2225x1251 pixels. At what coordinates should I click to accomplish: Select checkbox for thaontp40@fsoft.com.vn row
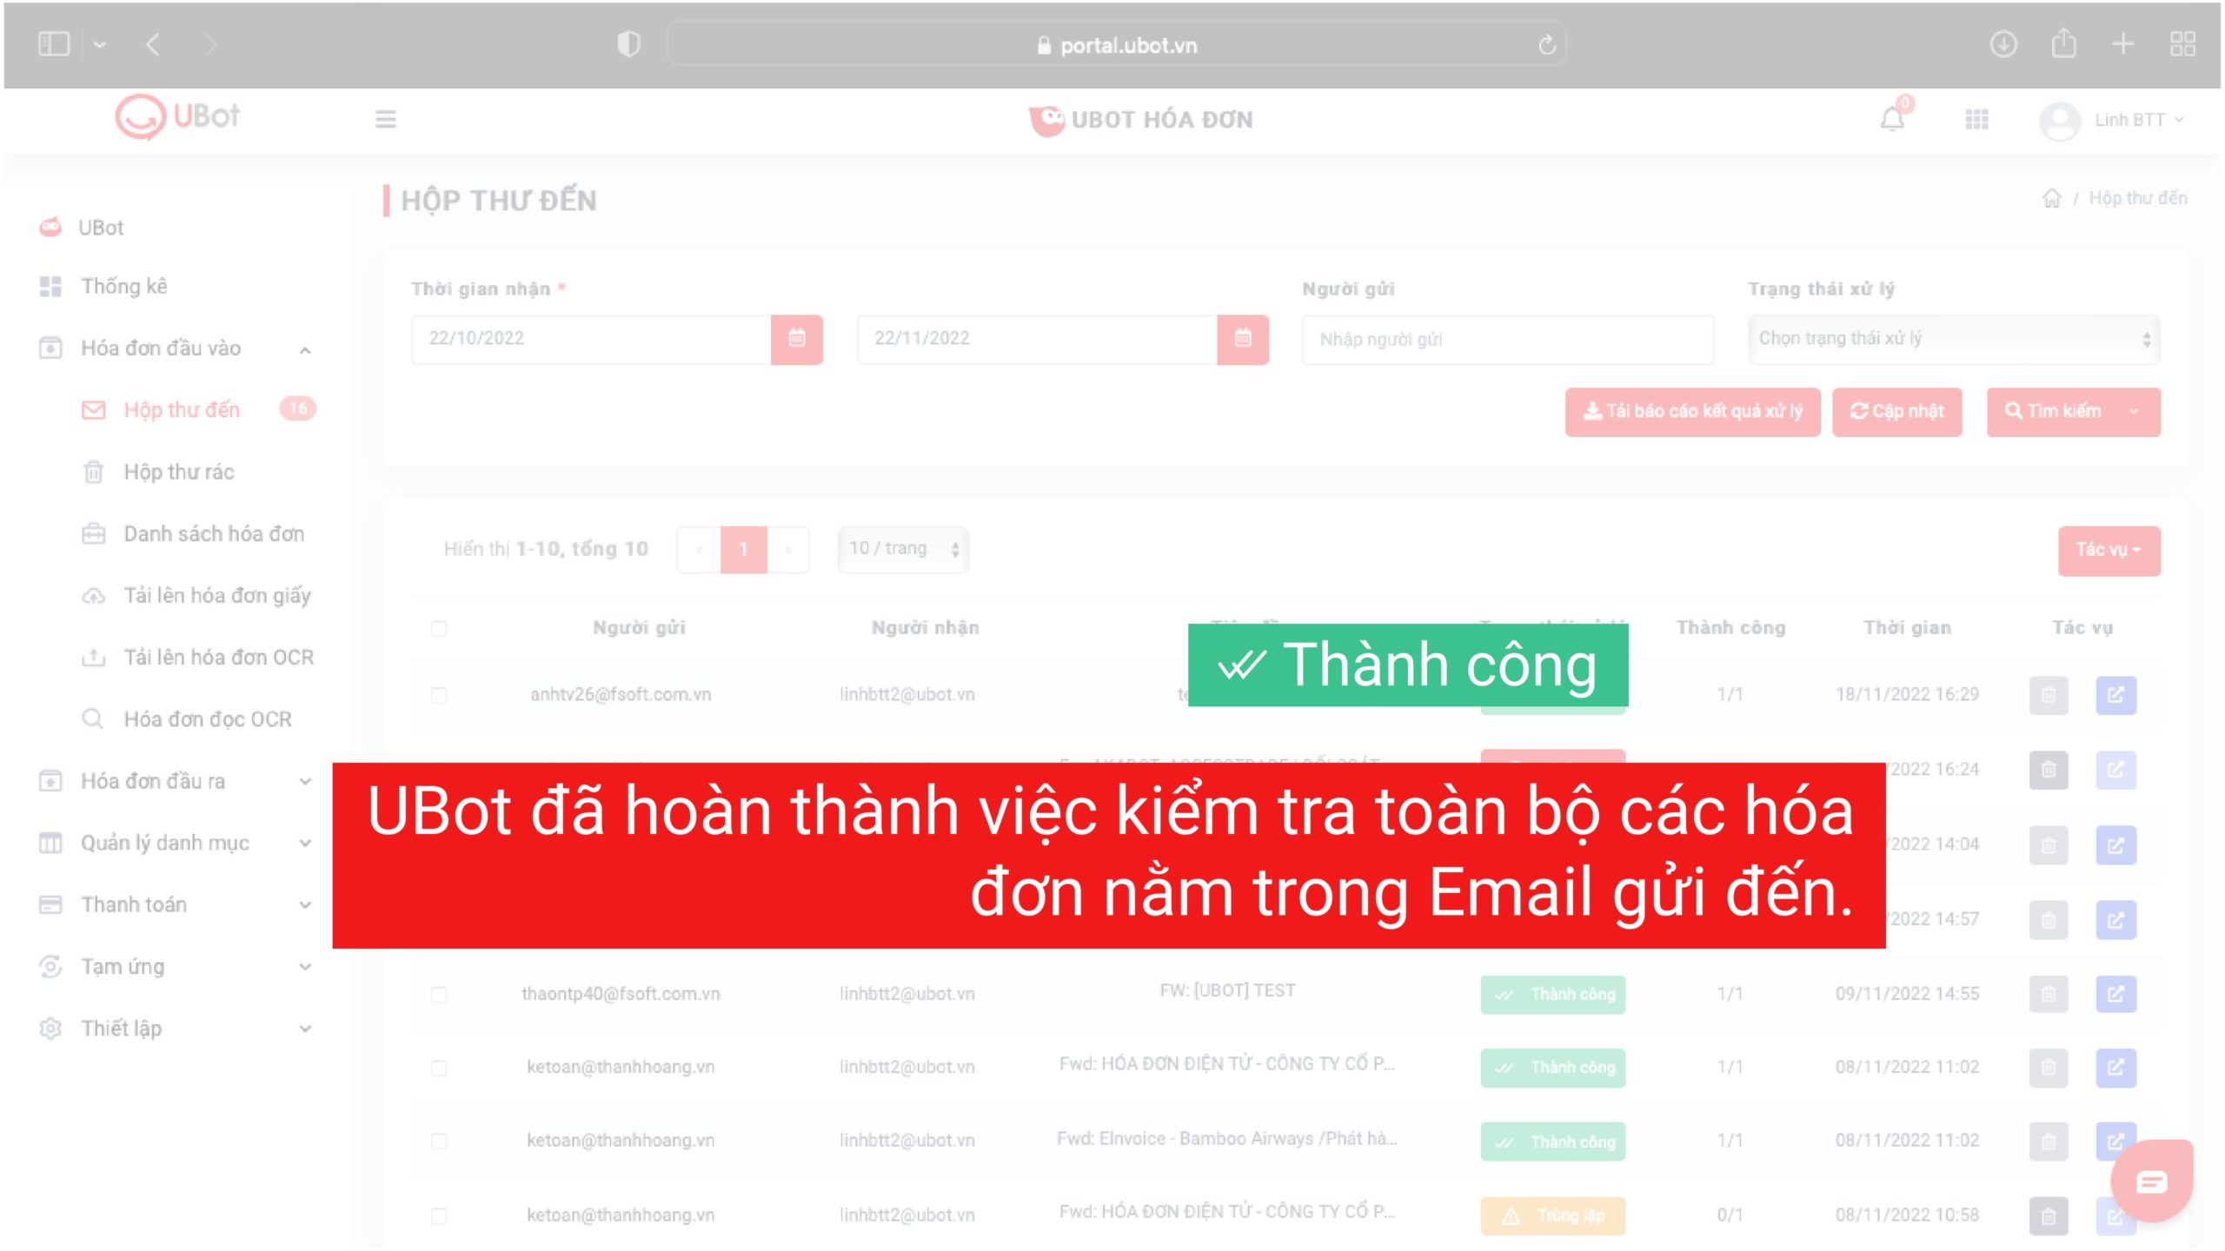click(439, 994)
